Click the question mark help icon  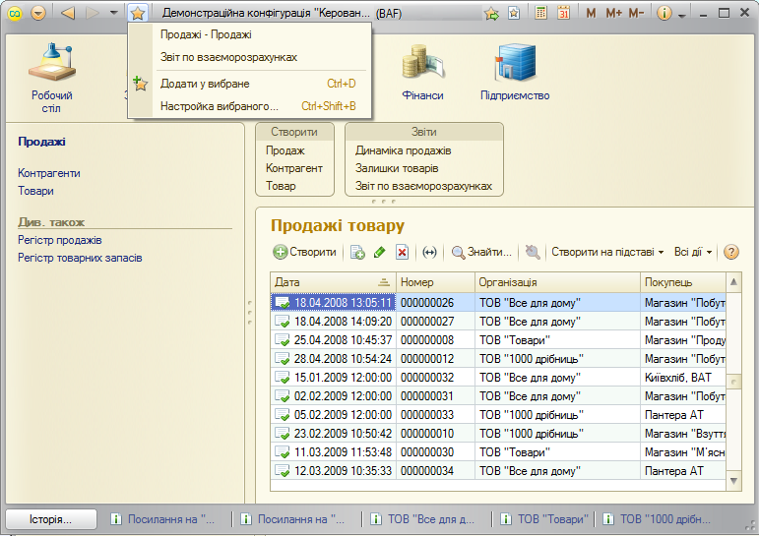pyautogui.click(x=730, y=252)
